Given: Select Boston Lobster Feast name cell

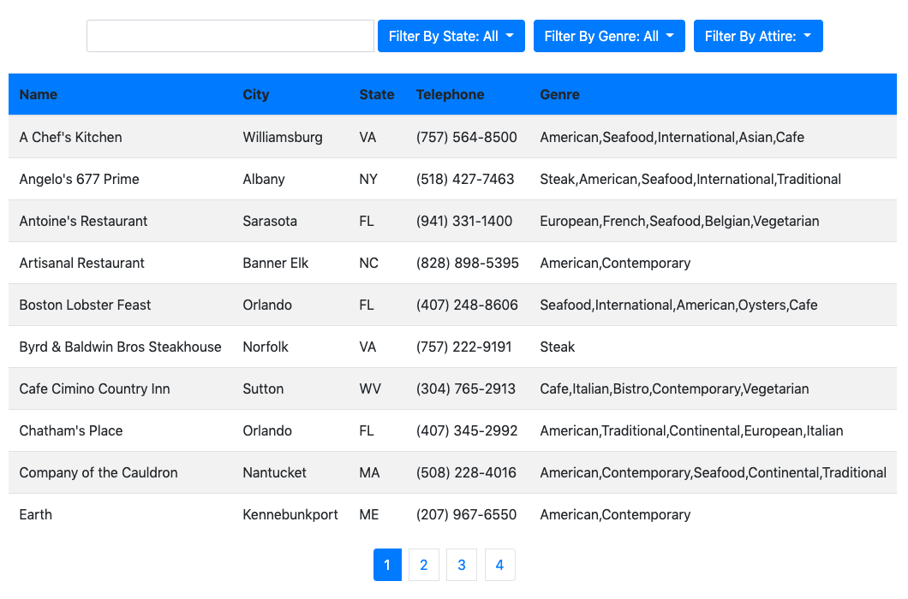Looking at the screenshot, I should click(85, 305).
